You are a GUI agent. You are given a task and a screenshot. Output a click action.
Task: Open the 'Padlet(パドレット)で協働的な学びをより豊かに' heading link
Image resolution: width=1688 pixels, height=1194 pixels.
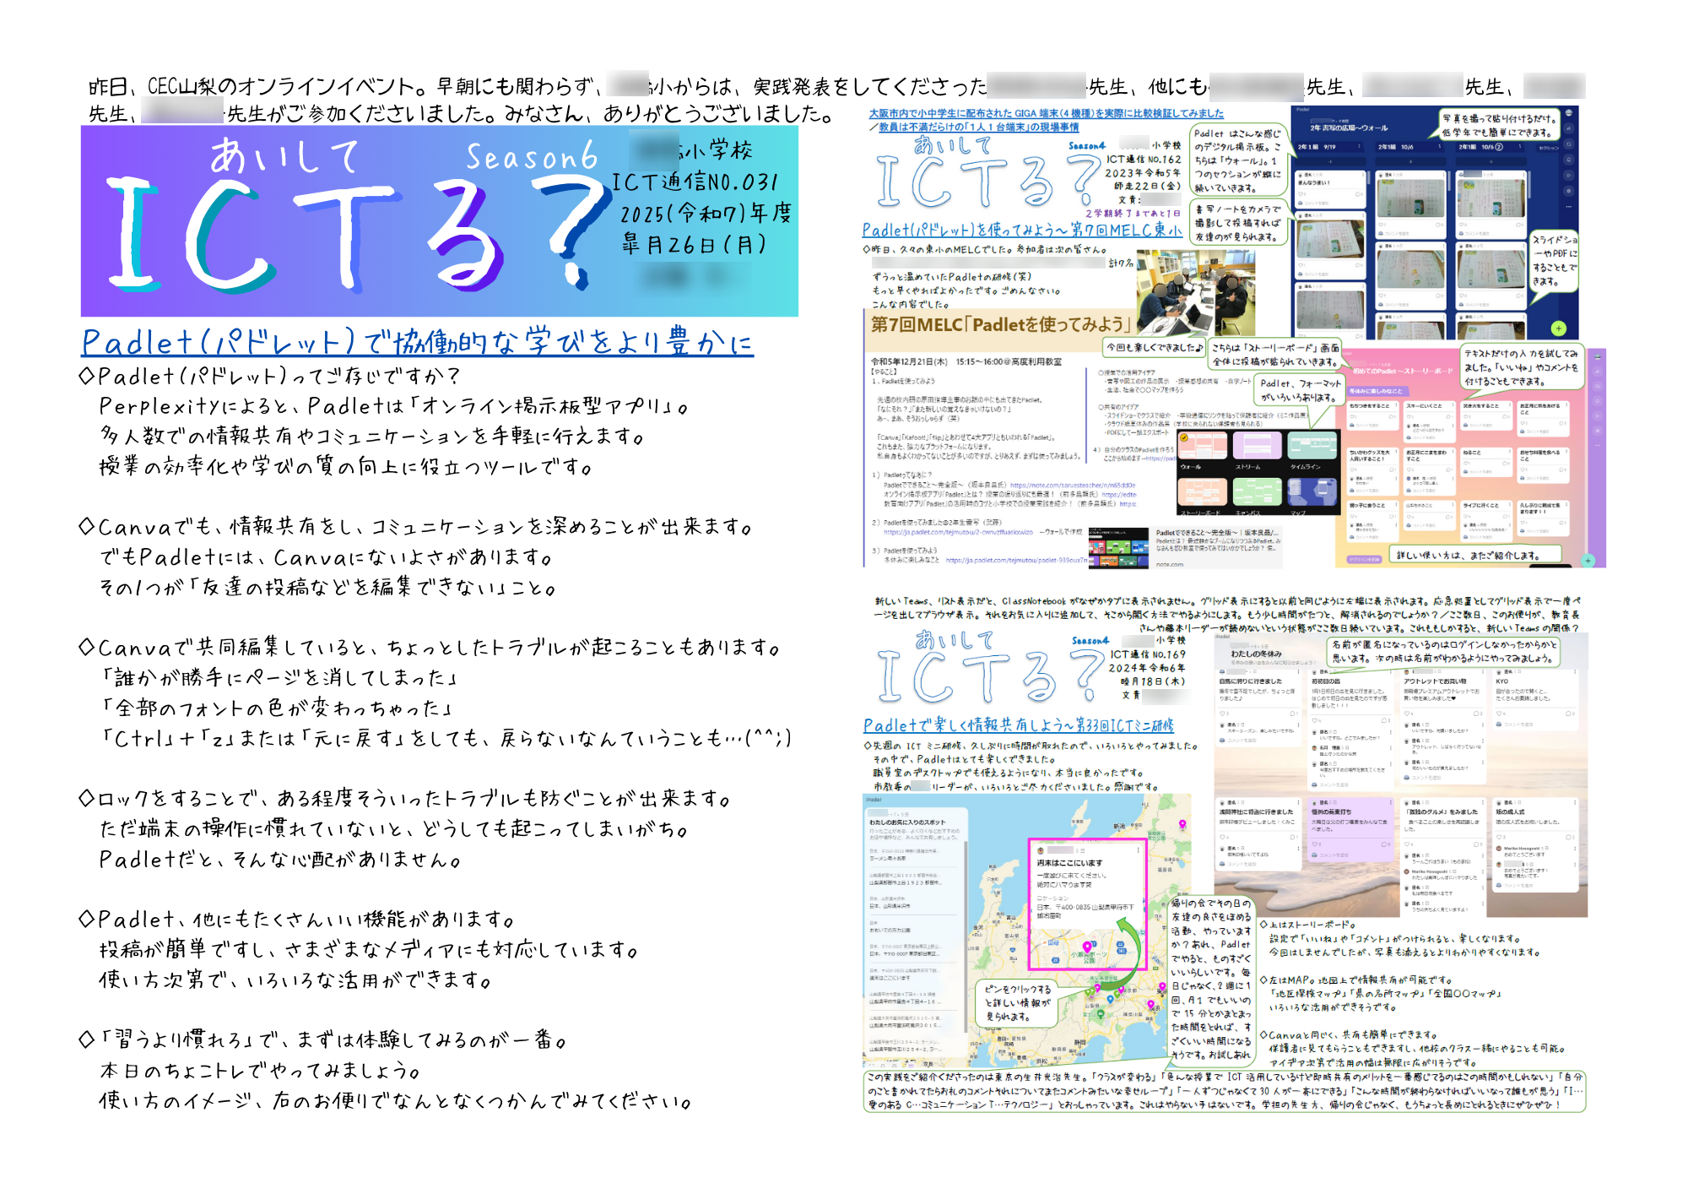coord(417,342)
